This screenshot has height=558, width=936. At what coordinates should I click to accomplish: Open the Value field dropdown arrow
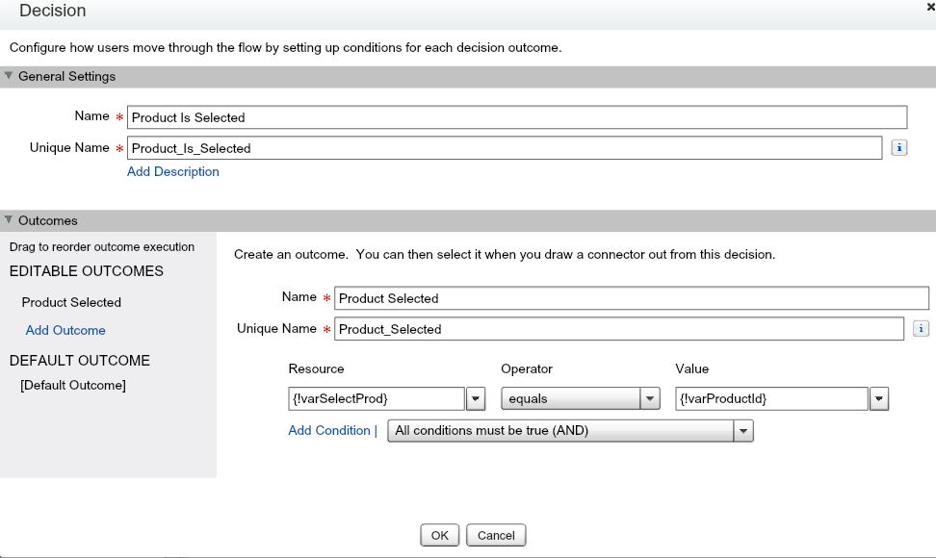[x=878, y=399]
